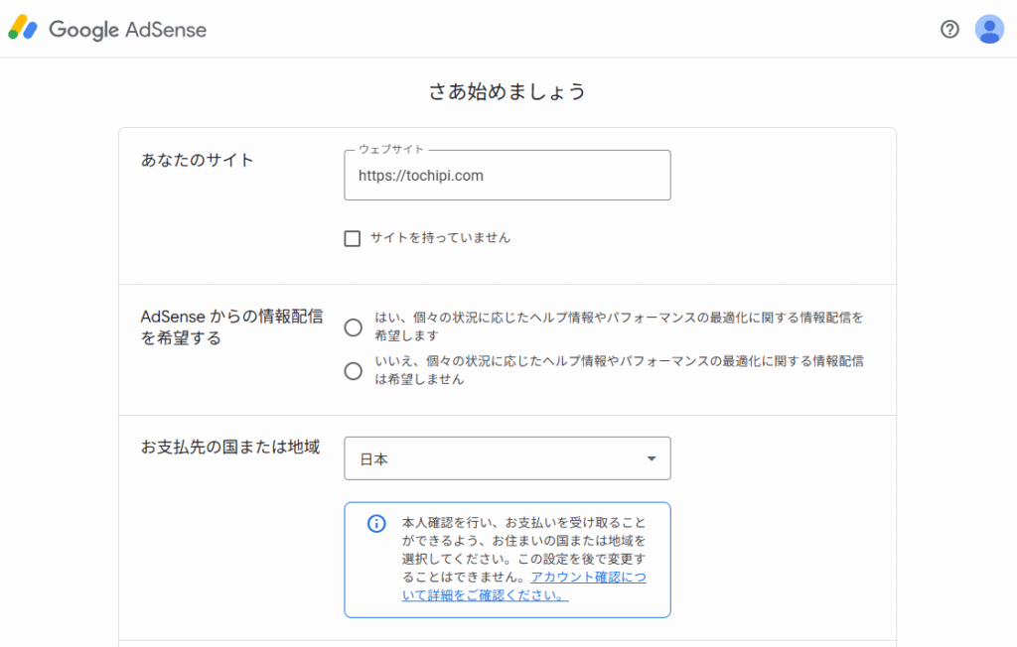Select the はい radio for 情報配信を希望します
The image size is (1017, 647).
pos(353,327)
